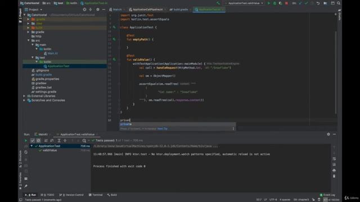The image size is (360, 202).
Task: Toggle read-only lock in status bar
Action: 313,200
